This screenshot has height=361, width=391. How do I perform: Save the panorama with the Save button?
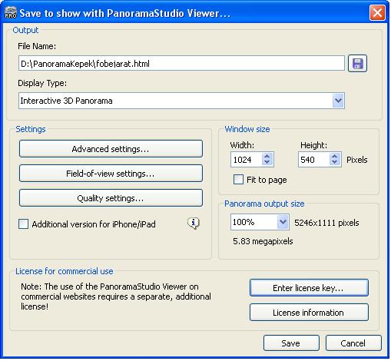[x=291, y=343]
